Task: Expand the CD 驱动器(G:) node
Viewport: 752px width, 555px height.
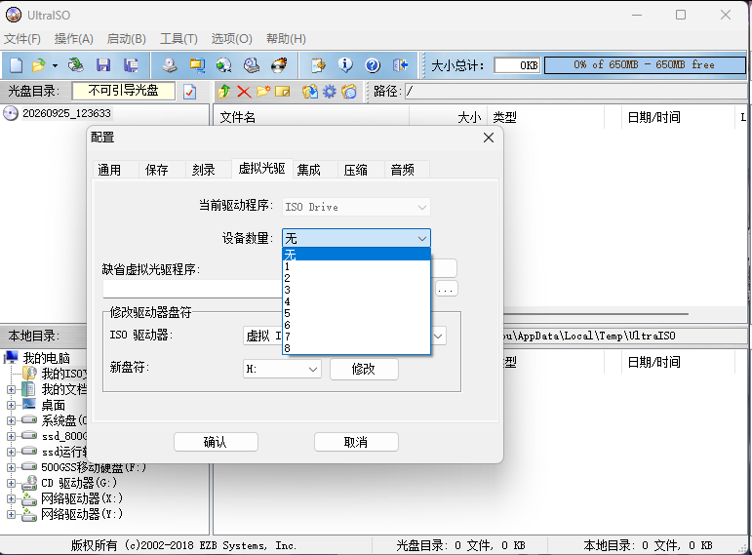Action: coord(11,483)
